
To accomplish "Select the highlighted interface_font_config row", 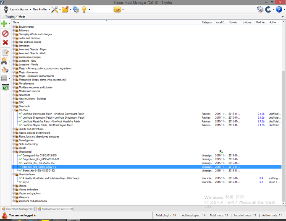I will (x=147, y=167).
